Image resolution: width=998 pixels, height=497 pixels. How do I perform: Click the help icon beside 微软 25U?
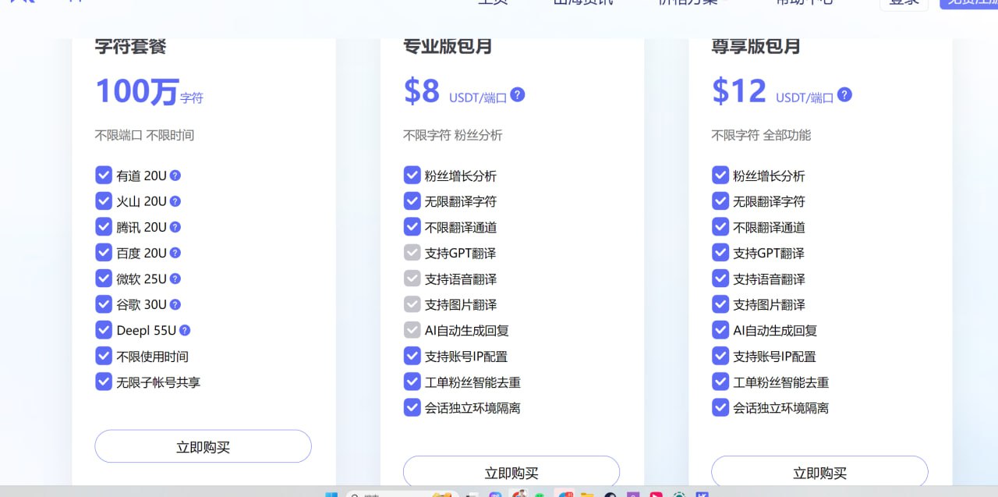(175, 279)
